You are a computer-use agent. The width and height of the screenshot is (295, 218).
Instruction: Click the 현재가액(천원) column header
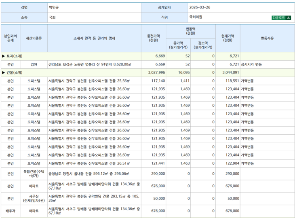(x=228, y=38)
